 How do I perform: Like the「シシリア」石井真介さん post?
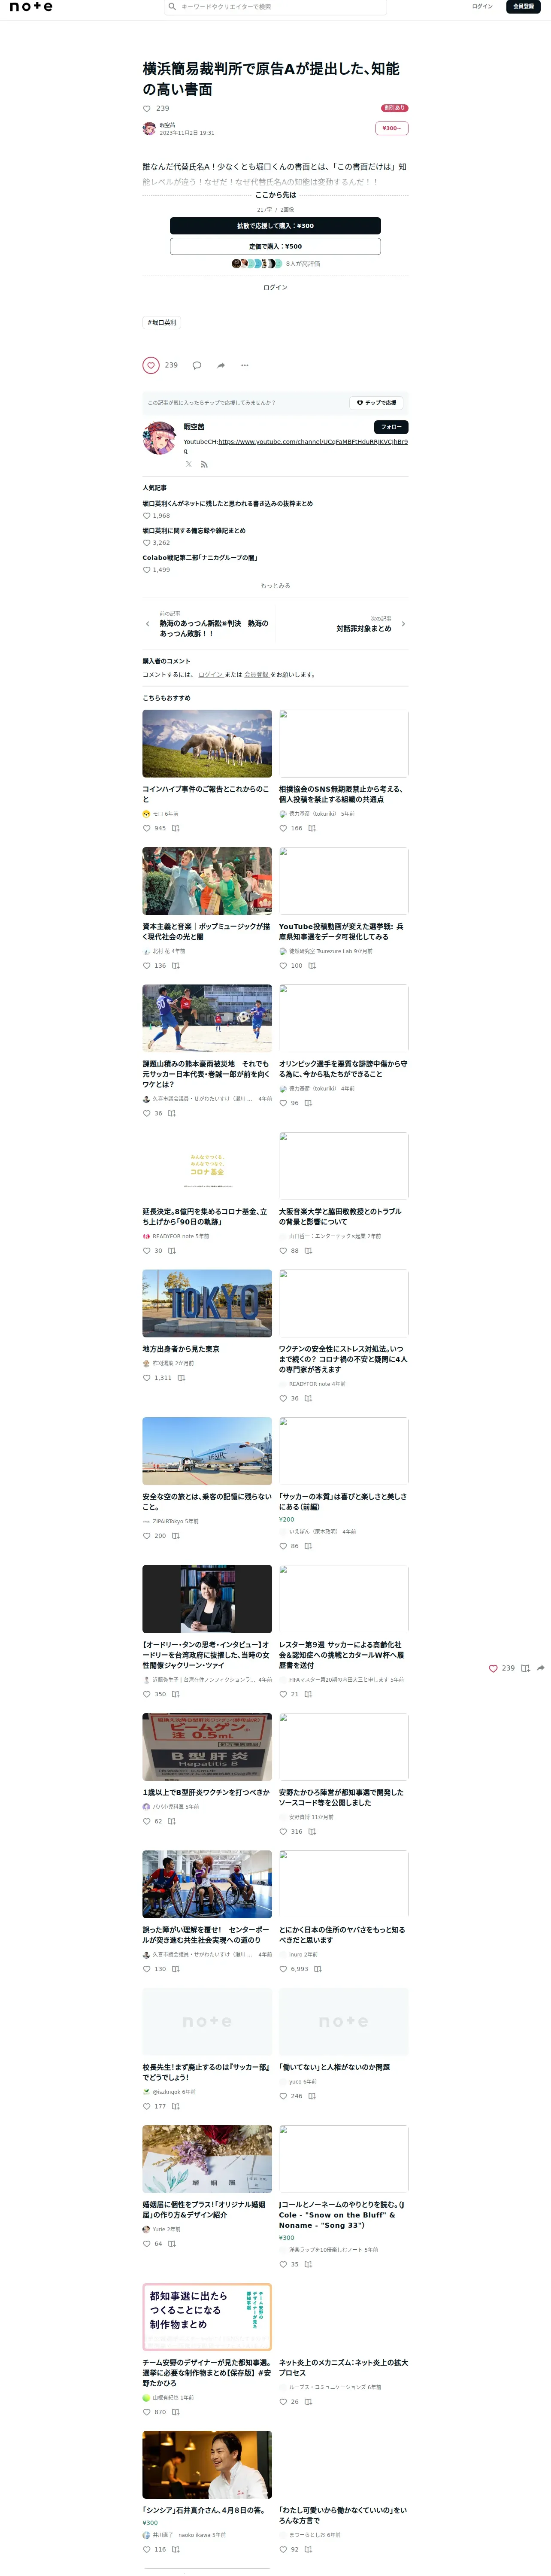pos(147,2550)
